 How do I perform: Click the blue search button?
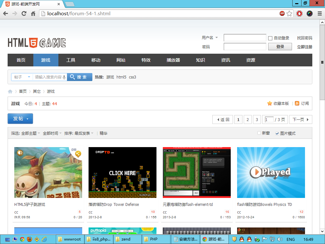point(80,77)
